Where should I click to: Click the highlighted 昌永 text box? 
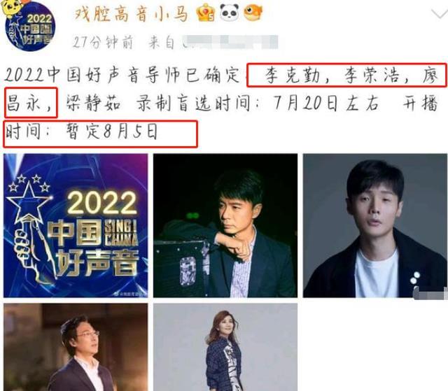(x=31, y=103)
